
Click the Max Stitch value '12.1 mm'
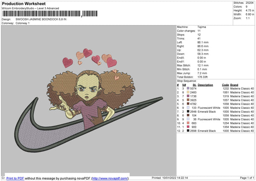[203, 65]
